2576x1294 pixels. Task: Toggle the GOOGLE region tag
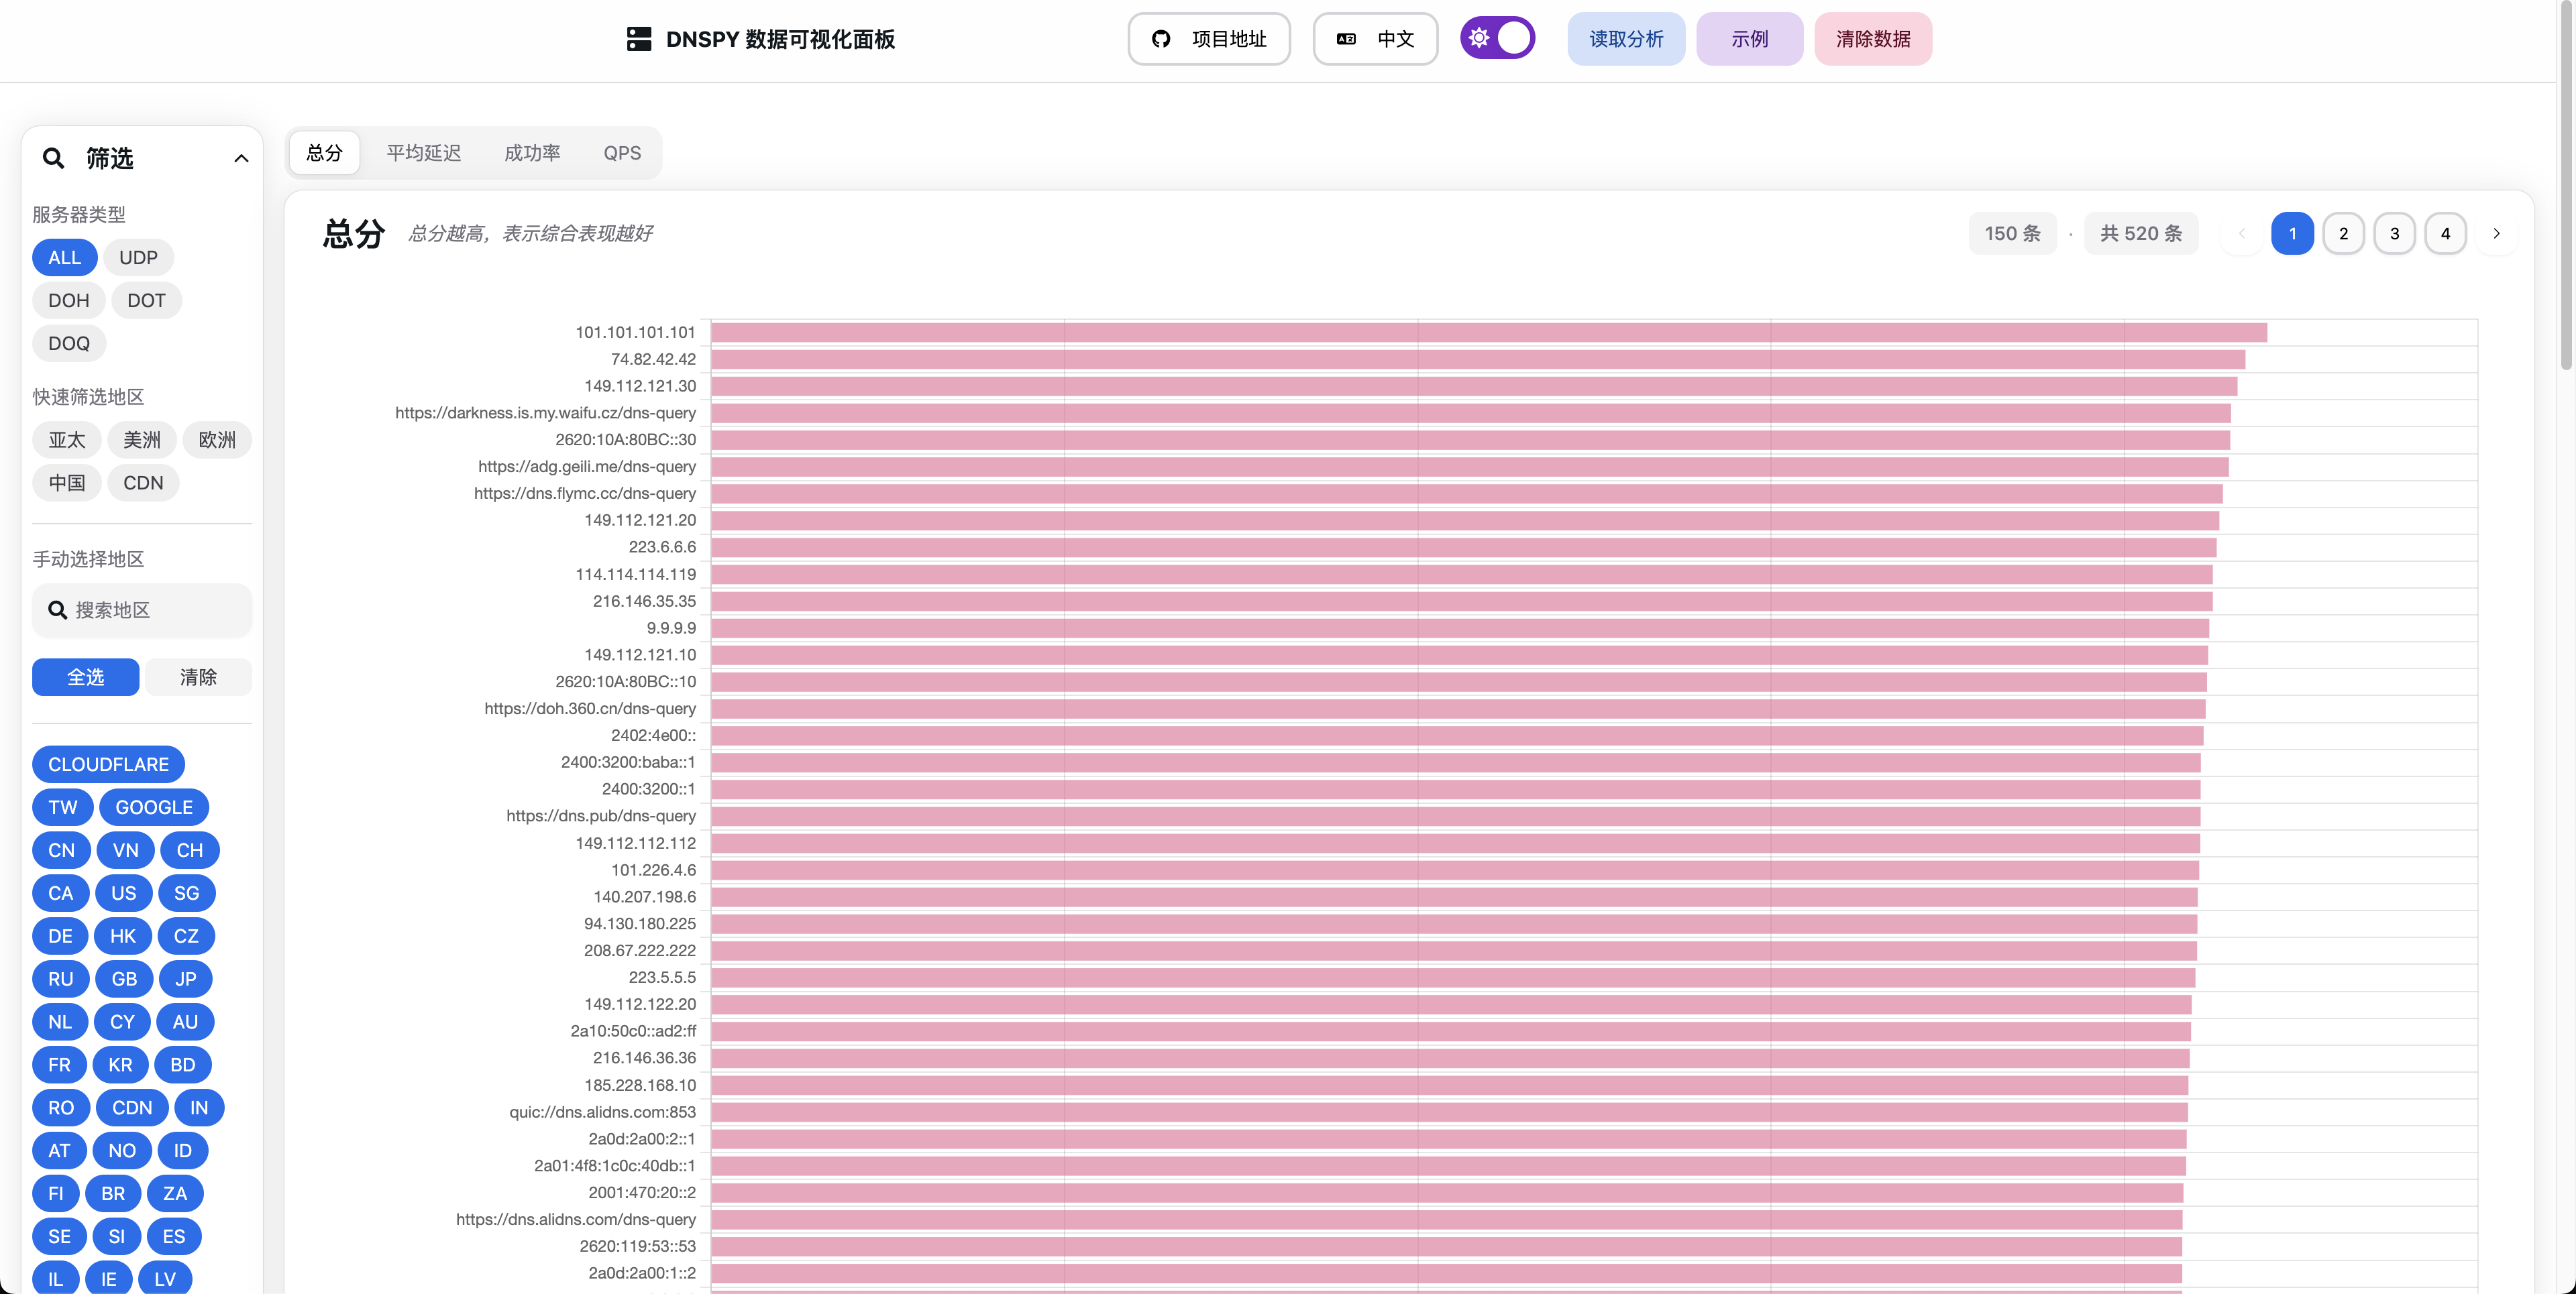[x=154, y=807]
